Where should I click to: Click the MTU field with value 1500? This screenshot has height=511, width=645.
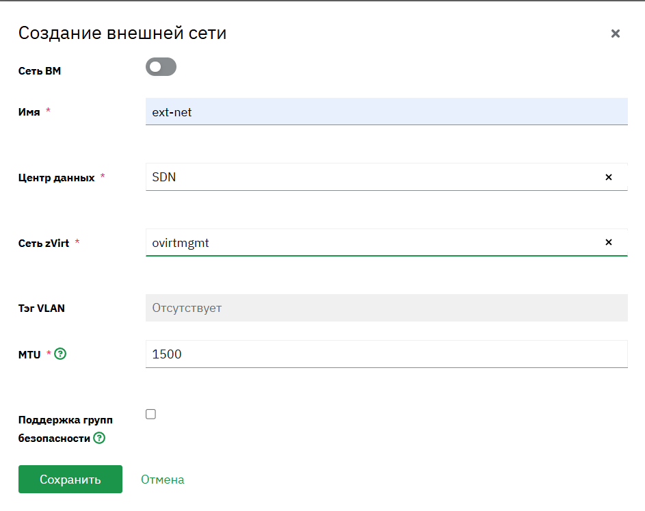pos(386,354)
